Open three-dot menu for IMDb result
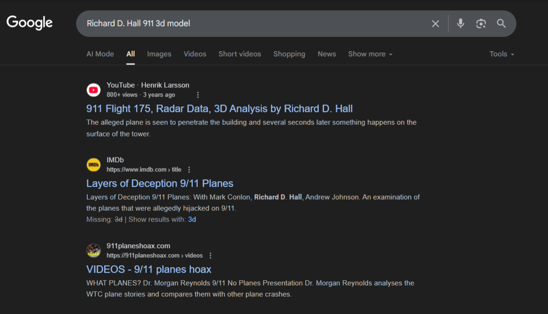Image resolution: width=548 pixels, height=314 pixels. (189, 170)
